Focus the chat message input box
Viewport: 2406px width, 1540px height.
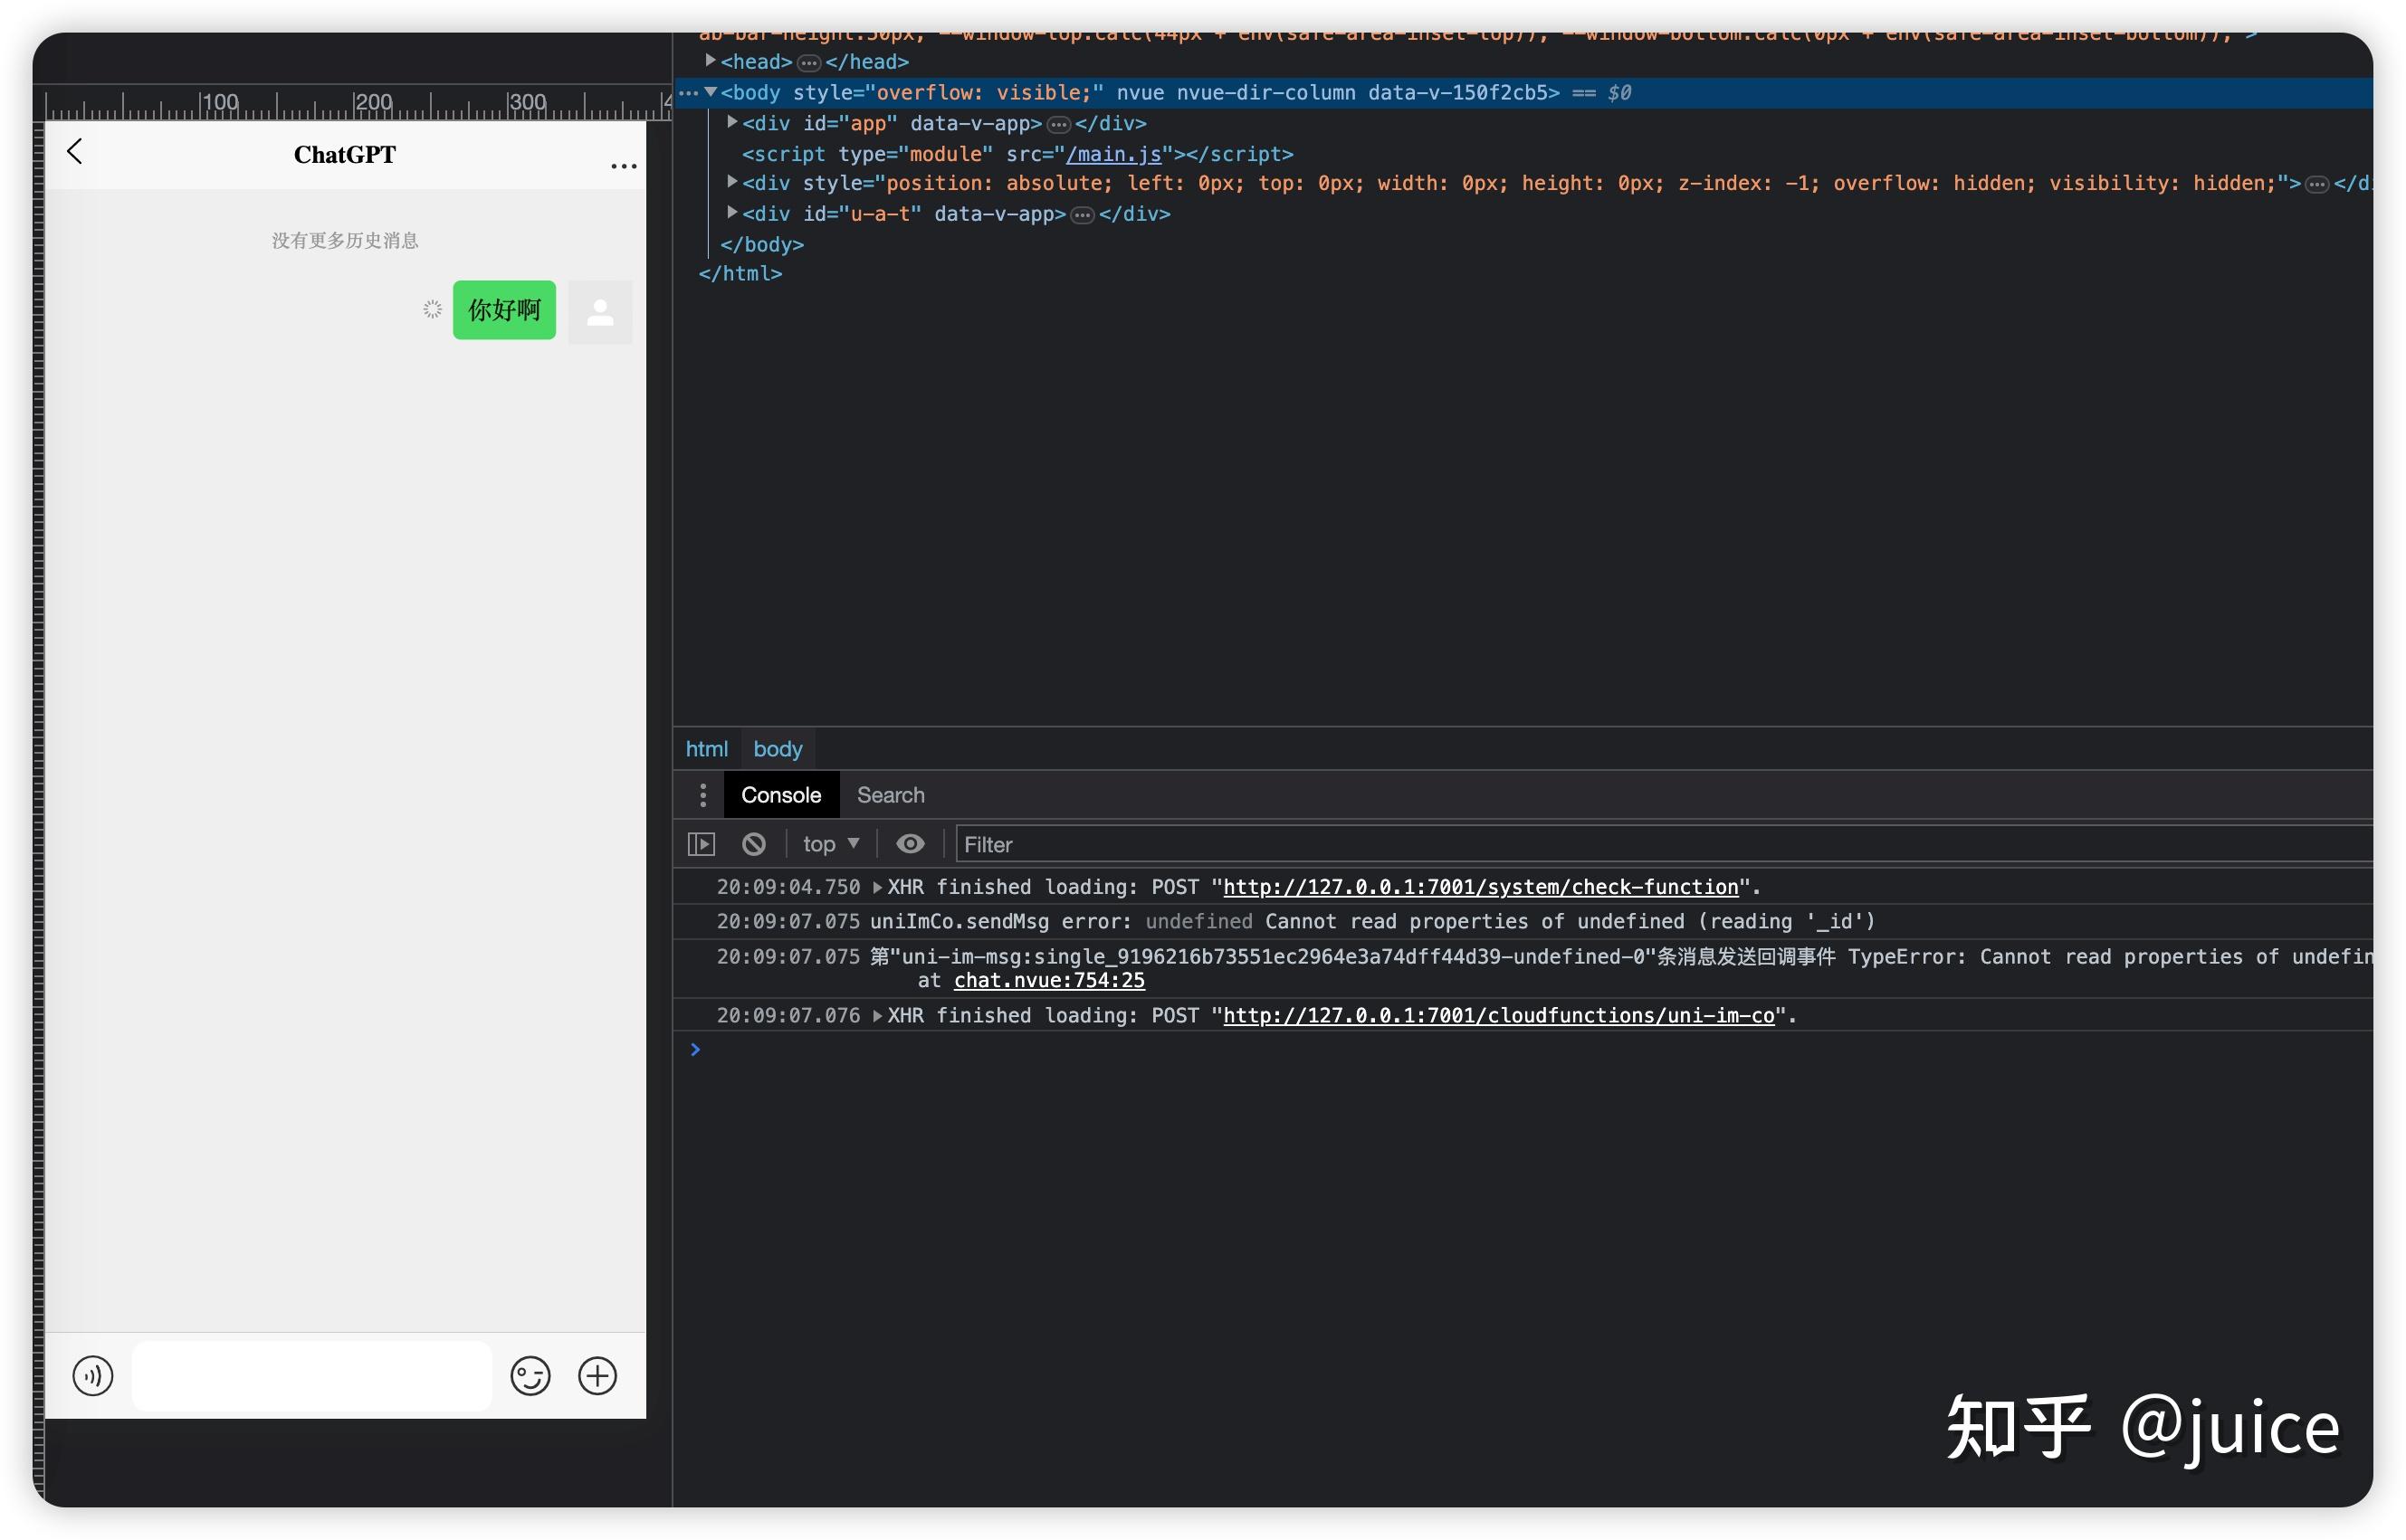click(312, 1376)
